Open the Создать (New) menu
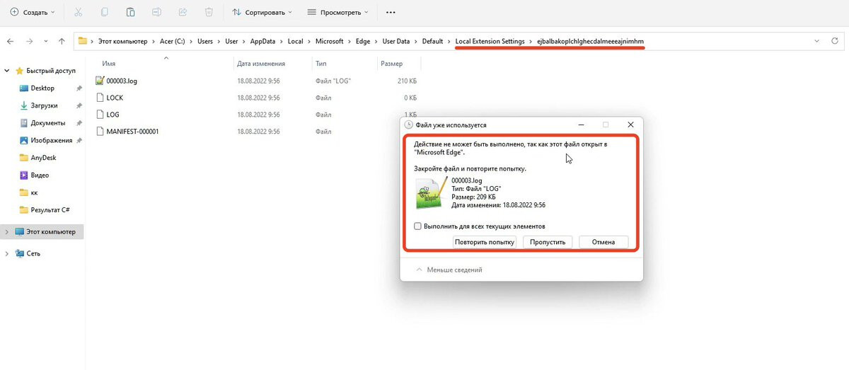Image resolution: width=849 pixels, height=370 pixels. click(x=32, y=12)
